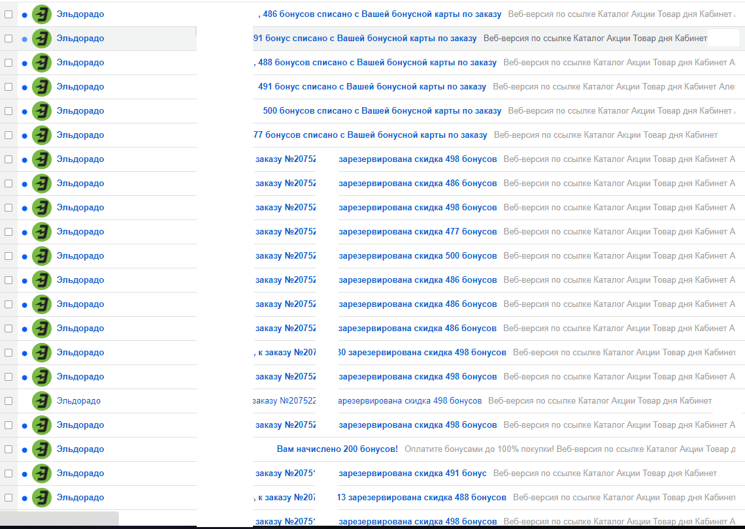Toggle unread dot on 'зарезервирована скидка 491 бонус' email
The height and width of the screenshot is (529, 745).
click(x=25, y=474)
